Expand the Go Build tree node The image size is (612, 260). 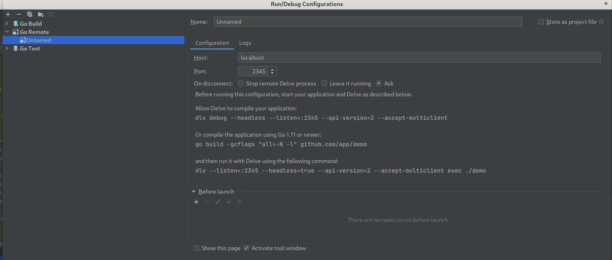(x=7, y=23)
